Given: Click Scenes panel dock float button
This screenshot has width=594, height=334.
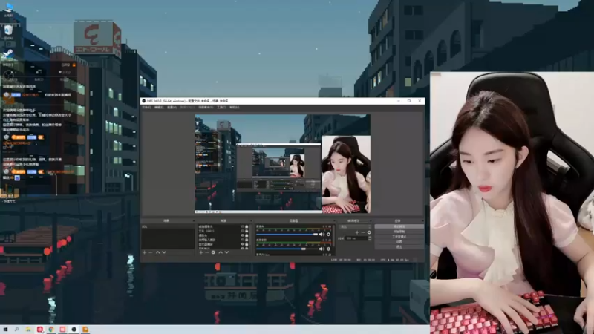Looking at the screenshot, I should (x=194, y=220).
